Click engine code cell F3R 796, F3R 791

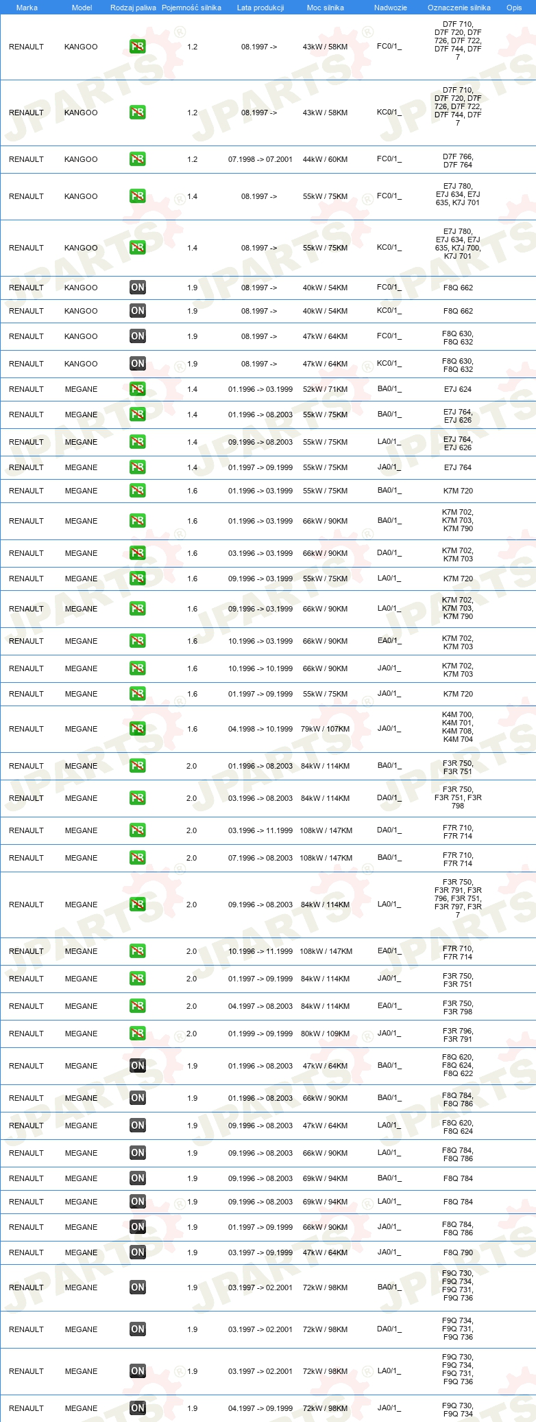point(458,1035)
